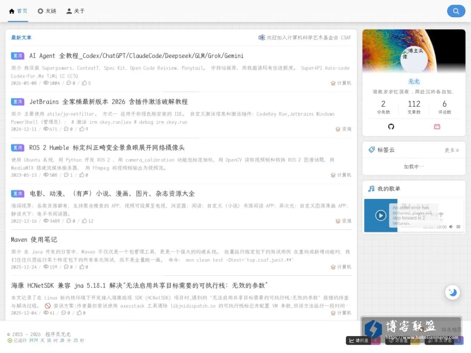This screenshot has height=353, width=471.
Task: Click the speaker icon beside the CSAF announcement
Action: 262,38
